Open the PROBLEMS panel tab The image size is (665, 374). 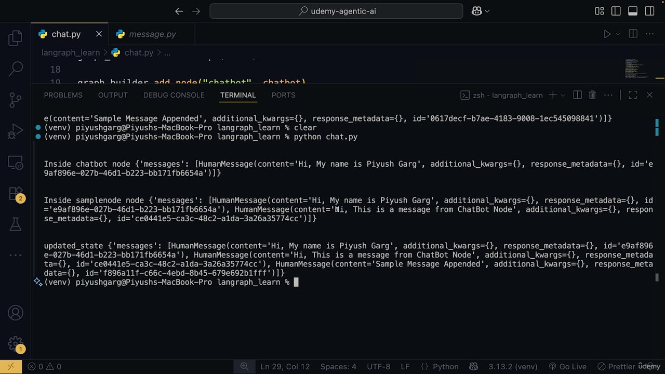click(63, 95)
